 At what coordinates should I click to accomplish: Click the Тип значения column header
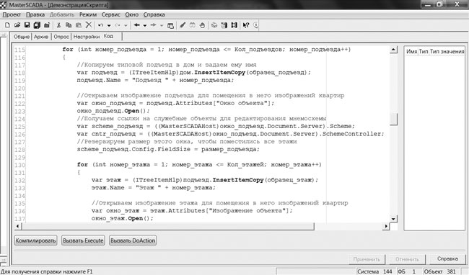(447, 51)
